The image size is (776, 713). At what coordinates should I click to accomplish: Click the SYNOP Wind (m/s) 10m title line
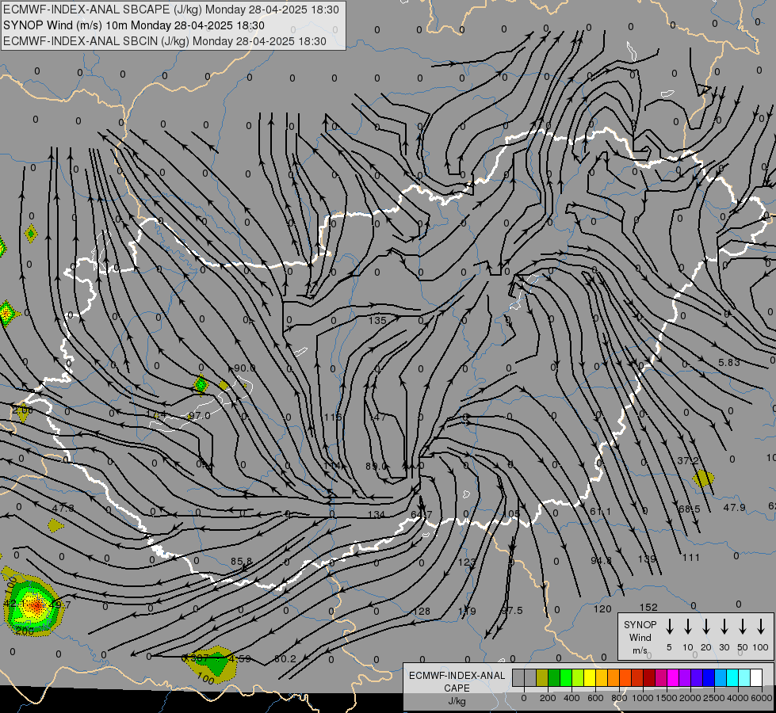pyautogui.click(x=134, y=25)
